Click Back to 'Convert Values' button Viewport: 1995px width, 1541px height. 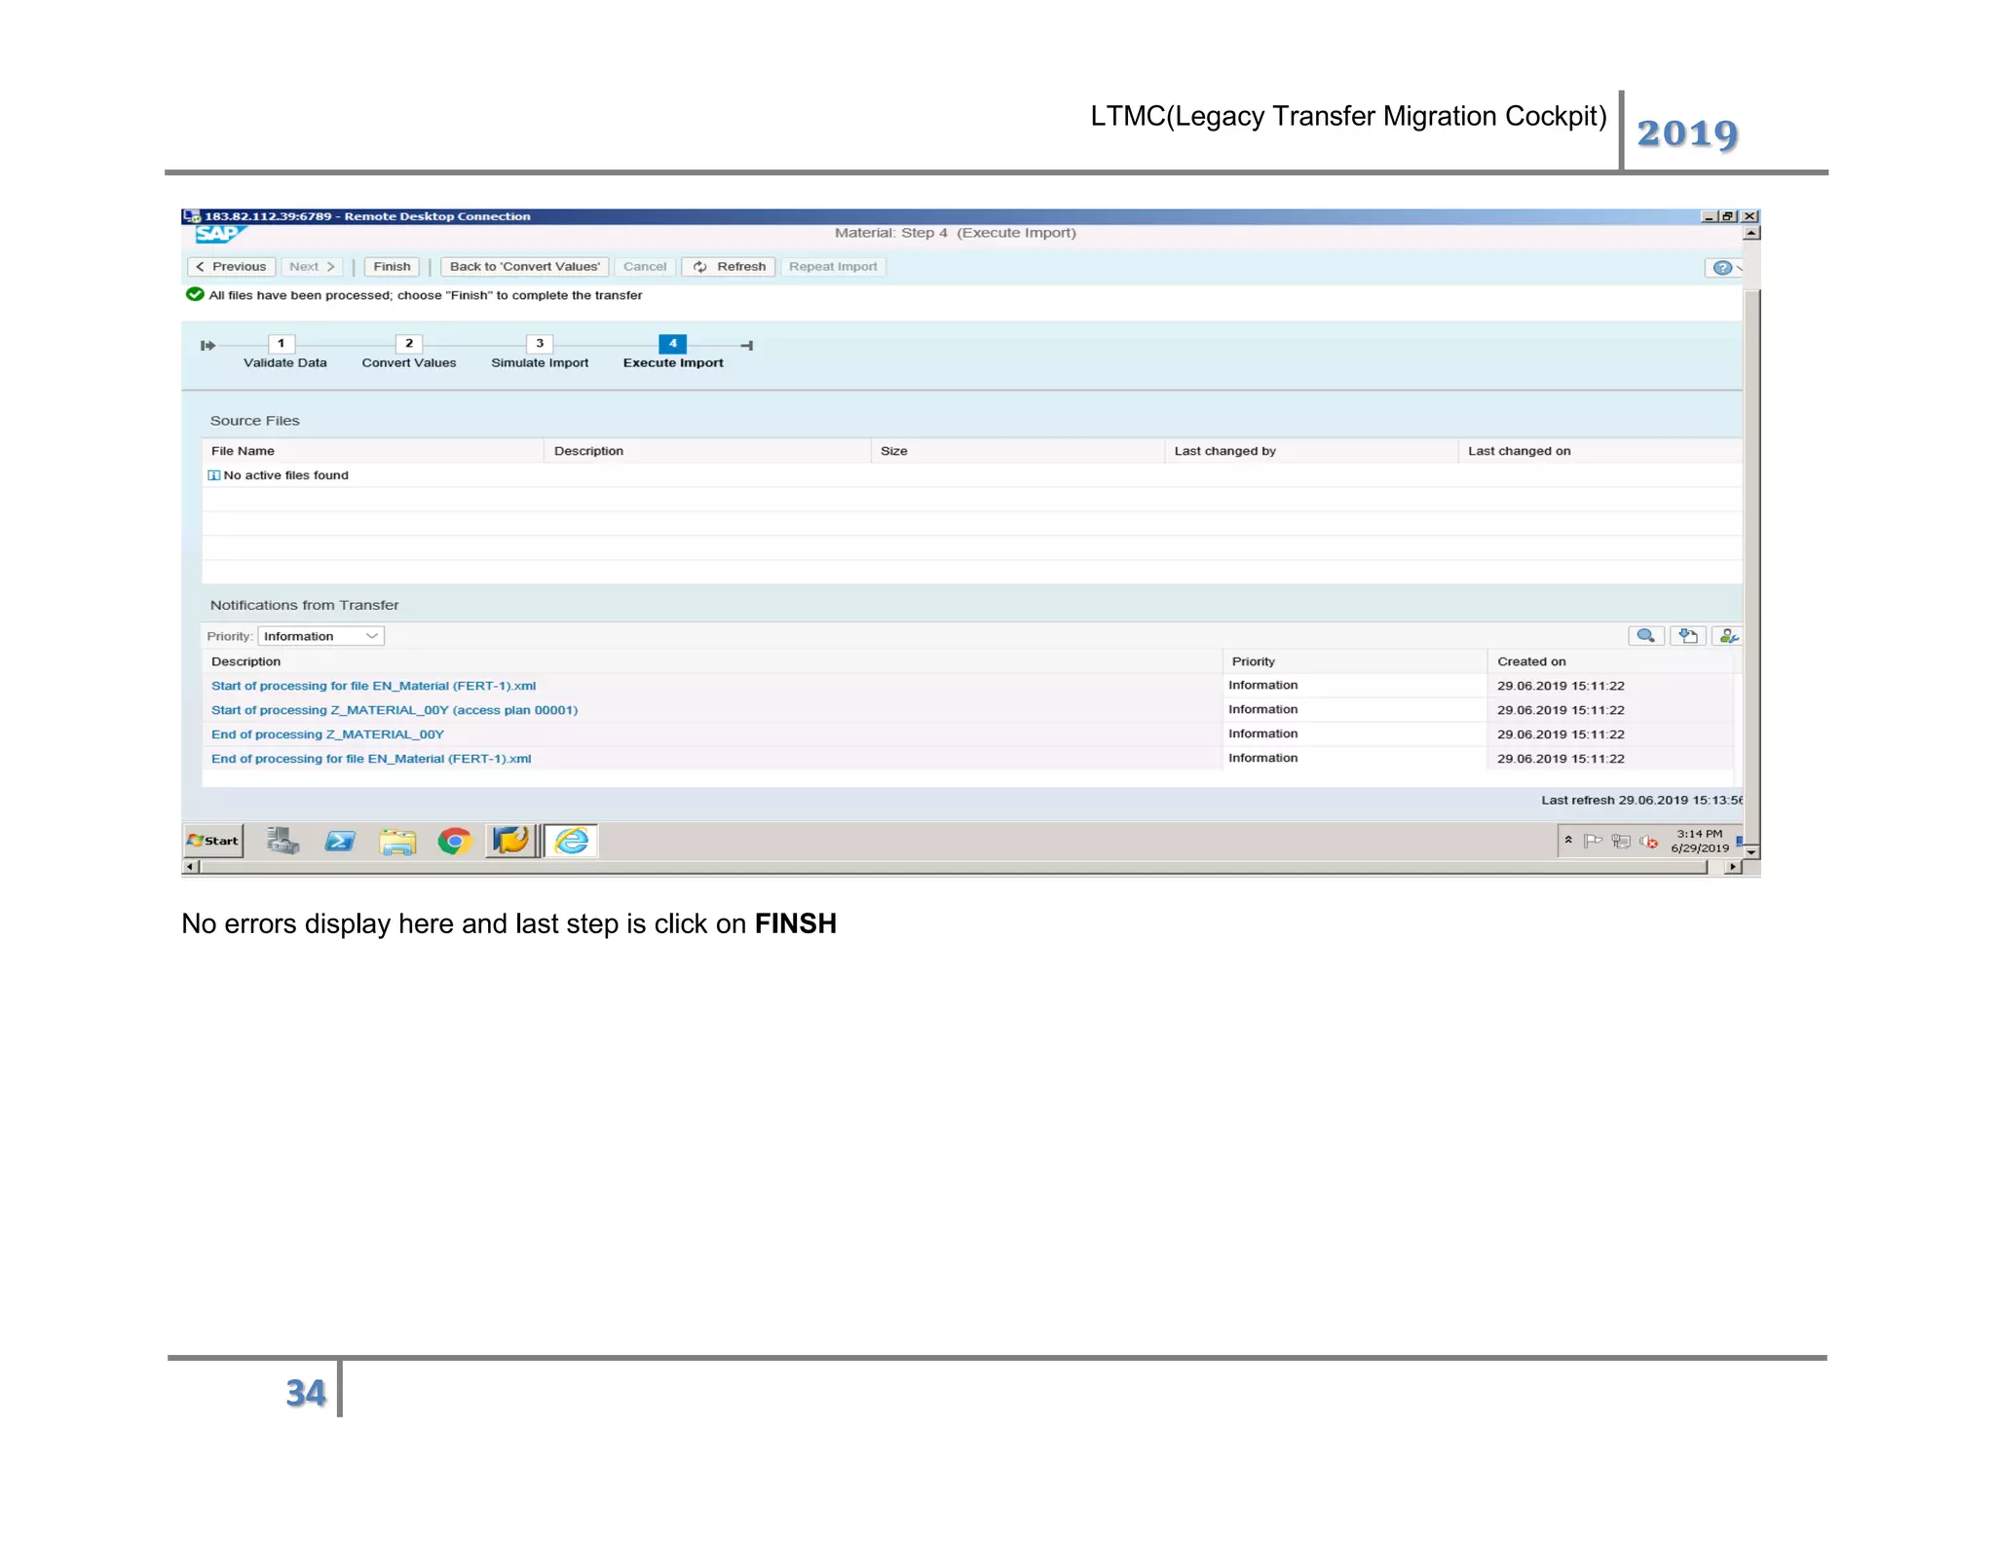(524, 267)
